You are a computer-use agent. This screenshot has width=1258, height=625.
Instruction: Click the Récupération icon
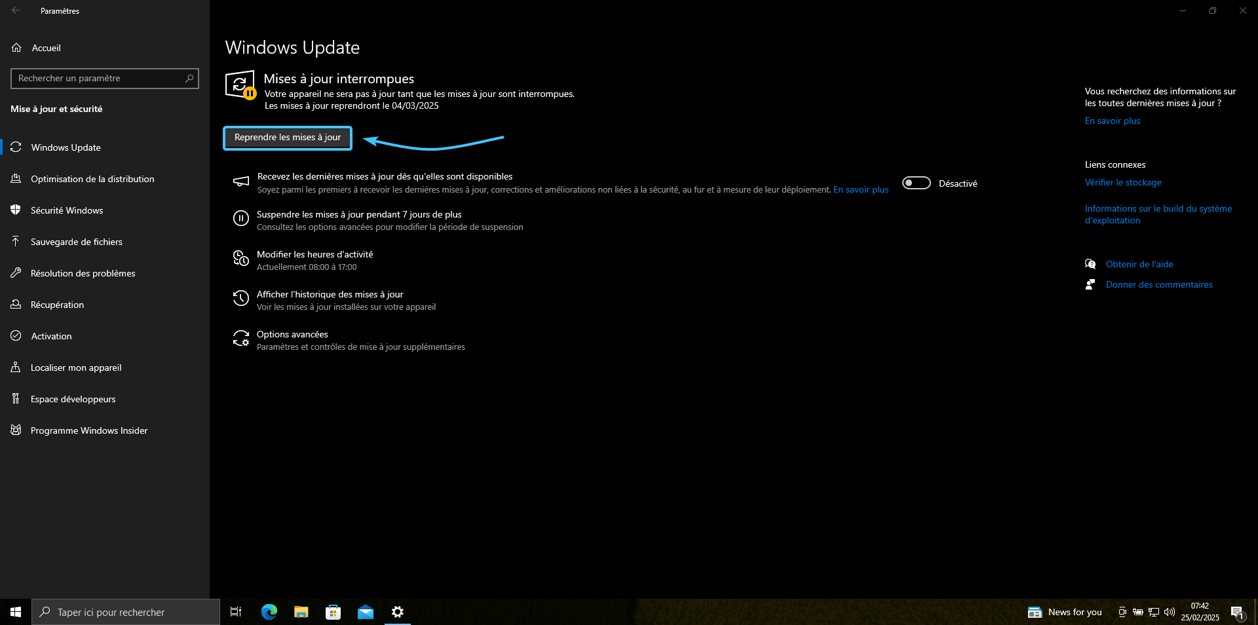(x=16, y=305)
